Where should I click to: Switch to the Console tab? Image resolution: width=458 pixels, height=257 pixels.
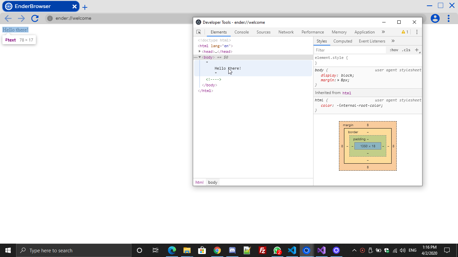click(x=241, y=32)
